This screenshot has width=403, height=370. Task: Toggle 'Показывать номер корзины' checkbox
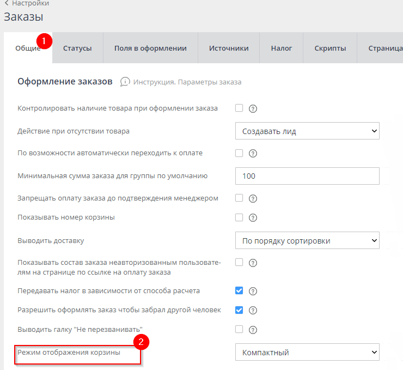(239, 217)
